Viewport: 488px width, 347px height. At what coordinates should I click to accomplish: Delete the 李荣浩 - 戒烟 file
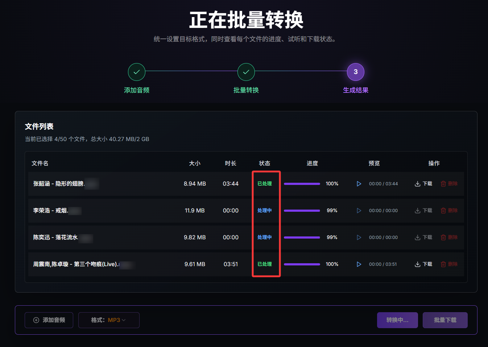pyautogui.click(x=449, y=211)
